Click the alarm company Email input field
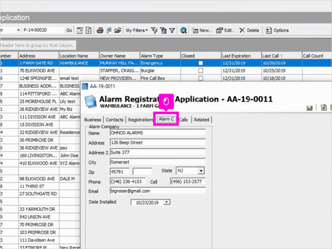Image resolution: width=332 pixels, height=249 pixels. pos(157,191)
